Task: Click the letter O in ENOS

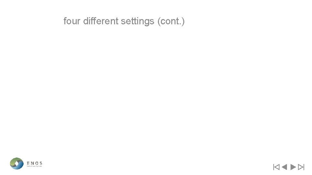Action: (x=36, y=163)
